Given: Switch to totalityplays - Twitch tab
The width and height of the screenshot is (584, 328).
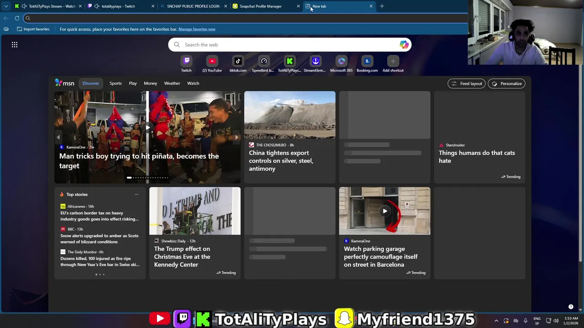Looking at the screenshot, I should (x=121, y=6).
